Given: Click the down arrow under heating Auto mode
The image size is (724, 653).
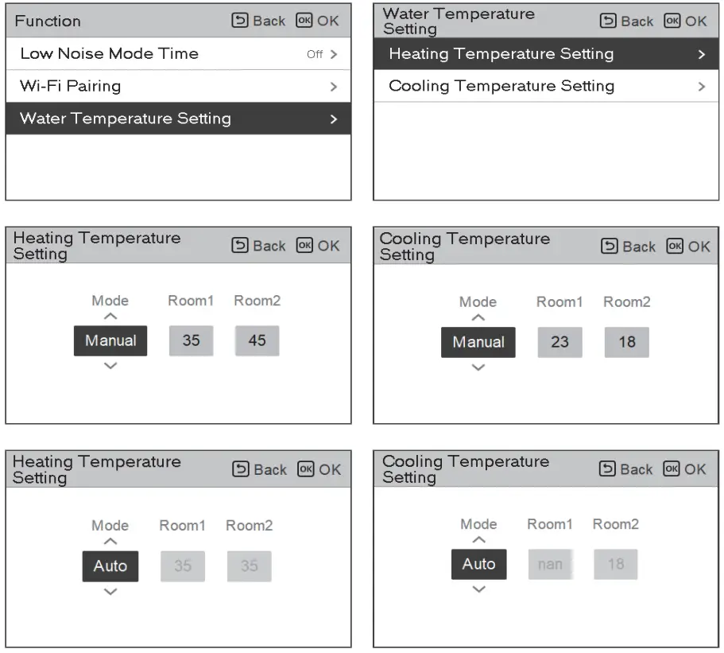Looking at the screenshot, I should [110, 590].
